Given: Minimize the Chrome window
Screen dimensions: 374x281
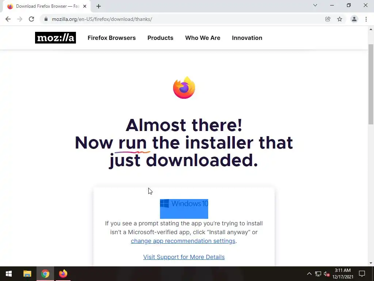Looking at the screenshot, I should pos(332,5).
